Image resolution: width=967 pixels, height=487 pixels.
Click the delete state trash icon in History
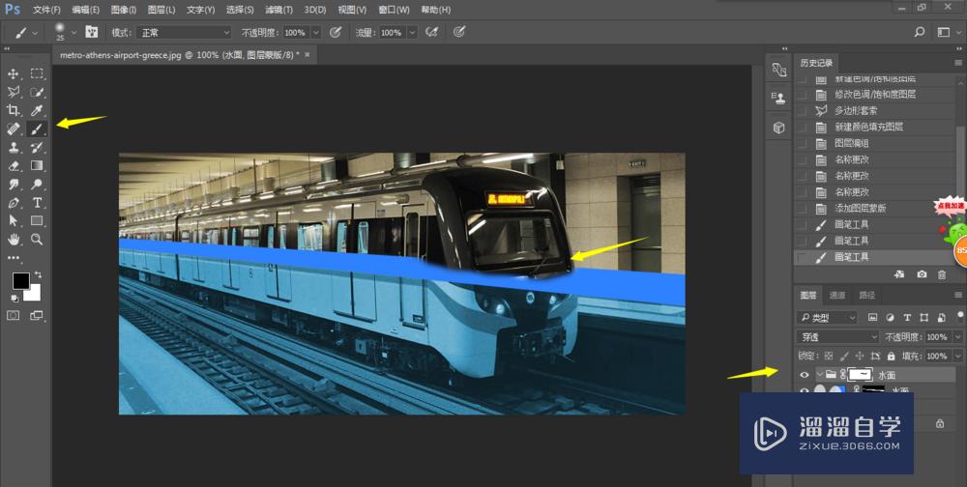tap(941, 275)
